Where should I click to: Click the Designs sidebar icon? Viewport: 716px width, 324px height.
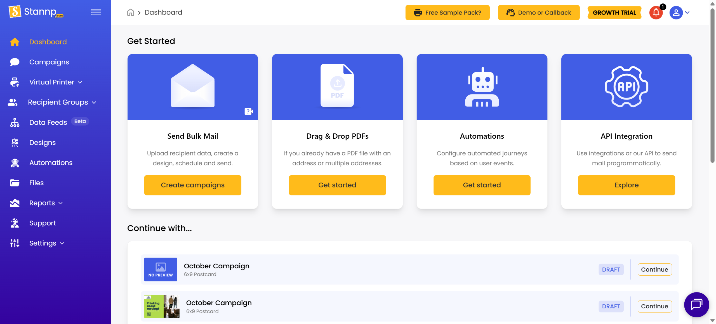pyautogui.click(x=15, y=143)
